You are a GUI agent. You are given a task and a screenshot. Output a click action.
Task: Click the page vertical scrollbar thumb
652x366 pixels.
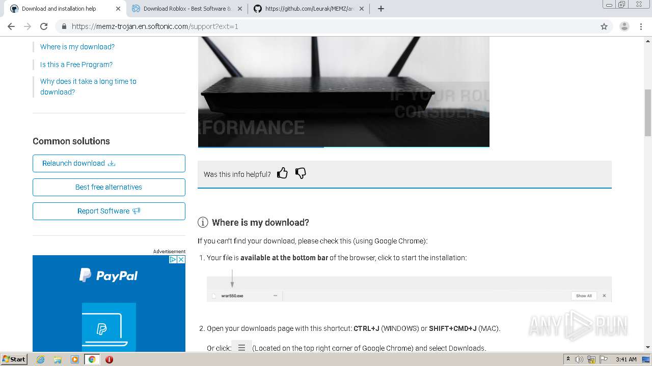tap(648, 112)
